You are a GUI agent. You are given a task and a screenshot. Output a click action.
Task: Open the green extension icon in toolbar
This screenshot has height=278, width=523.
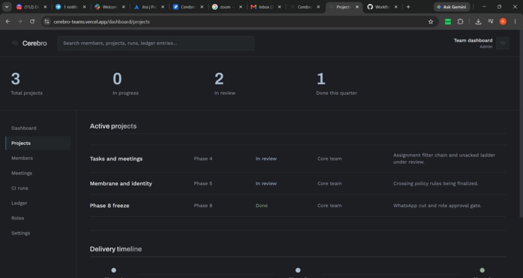pos(448,21)
